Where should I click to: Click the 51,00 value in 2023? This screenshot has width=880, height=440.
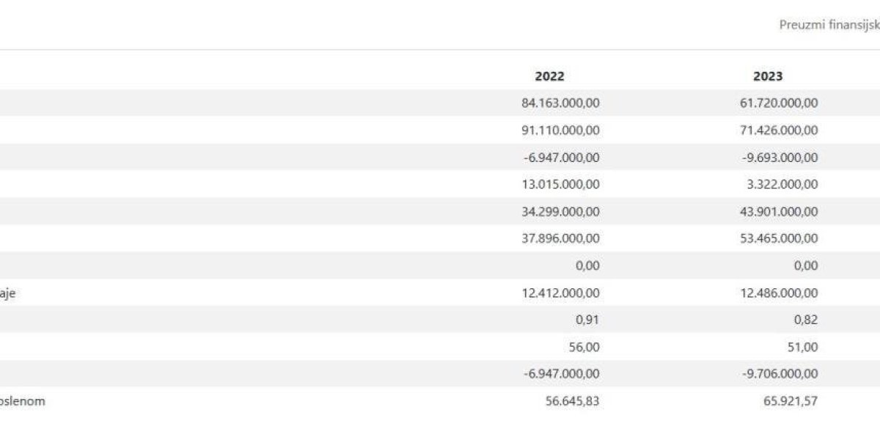click(803, 347)
